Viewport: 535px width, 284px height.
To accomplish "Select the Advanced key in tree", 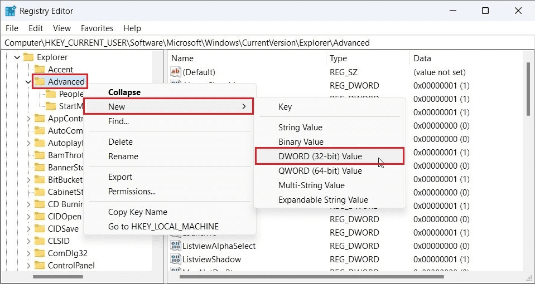I will click(x=66, y=82).
